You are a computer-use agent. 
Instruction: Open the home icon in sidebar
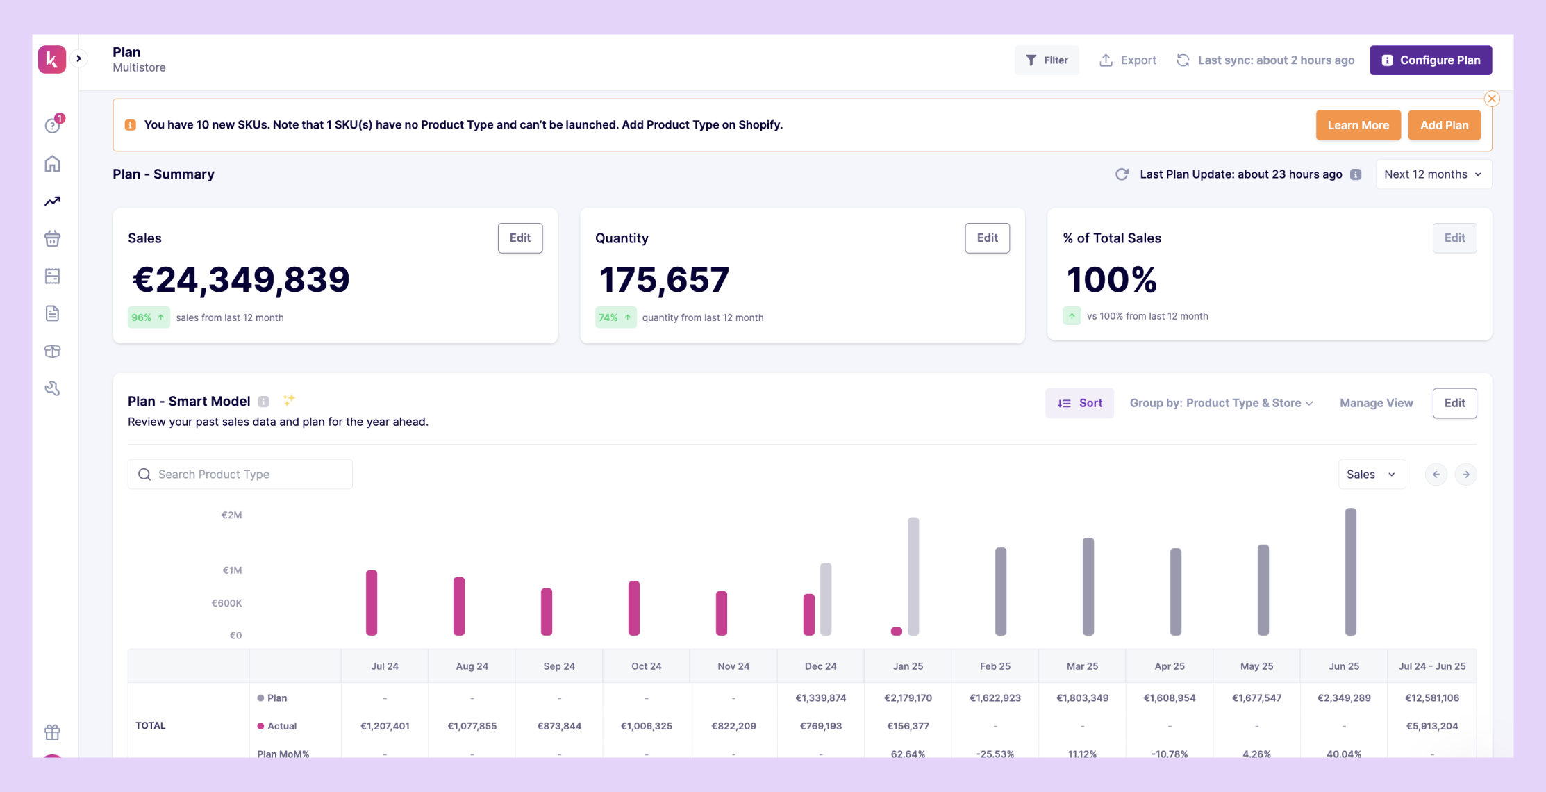point(53,164)
